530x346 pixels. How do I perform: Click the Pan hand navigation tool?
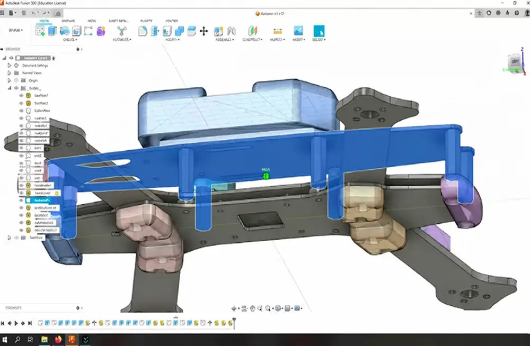(x=252, y=308)
